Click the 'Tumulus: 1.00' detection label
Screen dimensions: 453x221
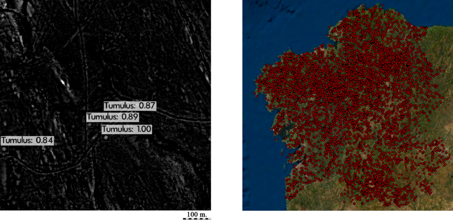click(x=127, y=129)
